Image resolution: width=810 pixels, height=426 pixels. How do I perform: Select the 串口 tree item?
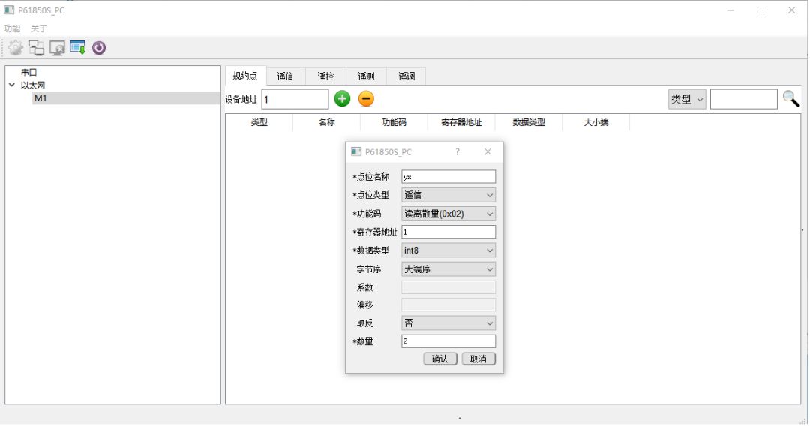[x=29, y=73]
